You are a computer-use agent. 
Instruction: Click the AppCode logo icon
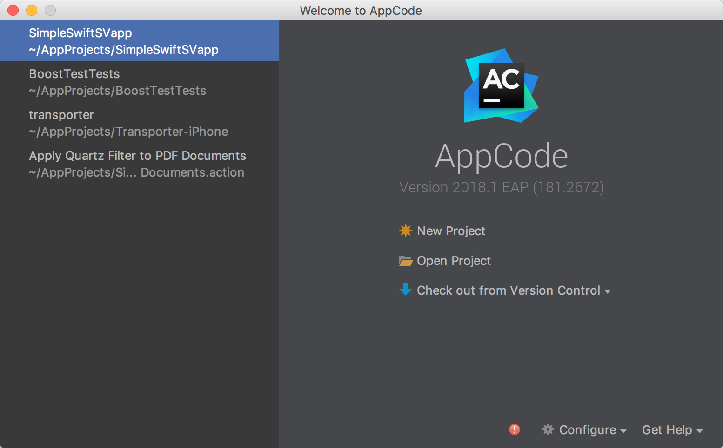(501, 86)
